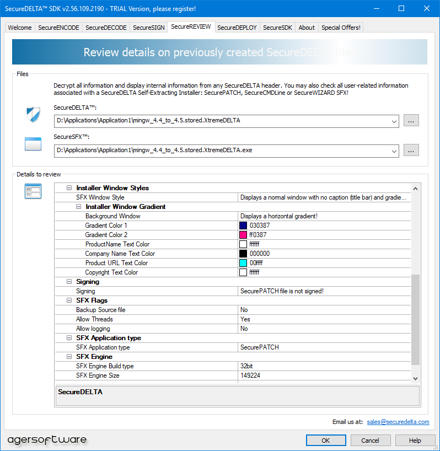Click the 'ff0387' color value
440x451 pixels.
(x=258, y=235)
